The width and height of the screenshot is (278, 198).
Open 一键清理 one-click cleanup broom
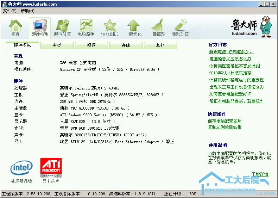(157, 27)
